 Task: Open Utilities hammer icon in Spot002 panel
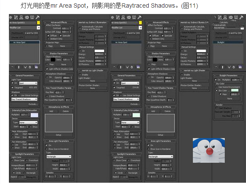[139, 17]
